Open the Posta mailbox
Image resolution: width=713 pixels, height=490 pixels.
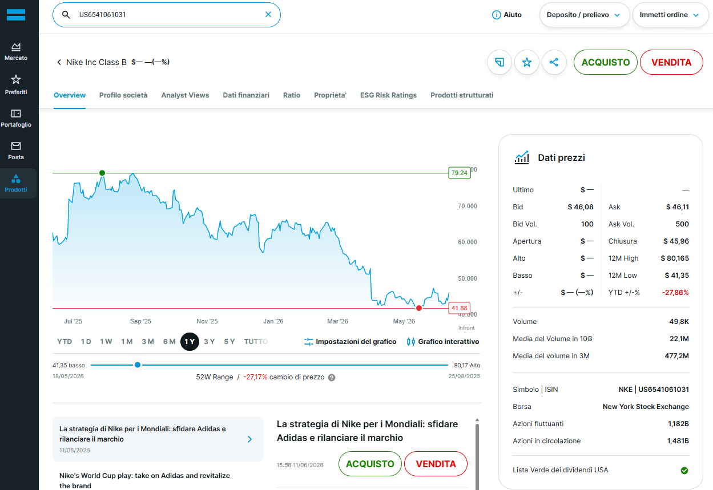[16, 151]
